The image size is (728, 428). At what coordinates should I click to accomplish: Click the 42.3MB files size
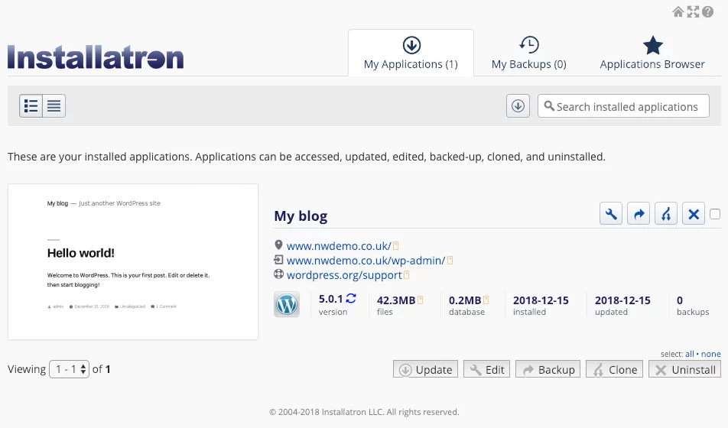(396, 300)
